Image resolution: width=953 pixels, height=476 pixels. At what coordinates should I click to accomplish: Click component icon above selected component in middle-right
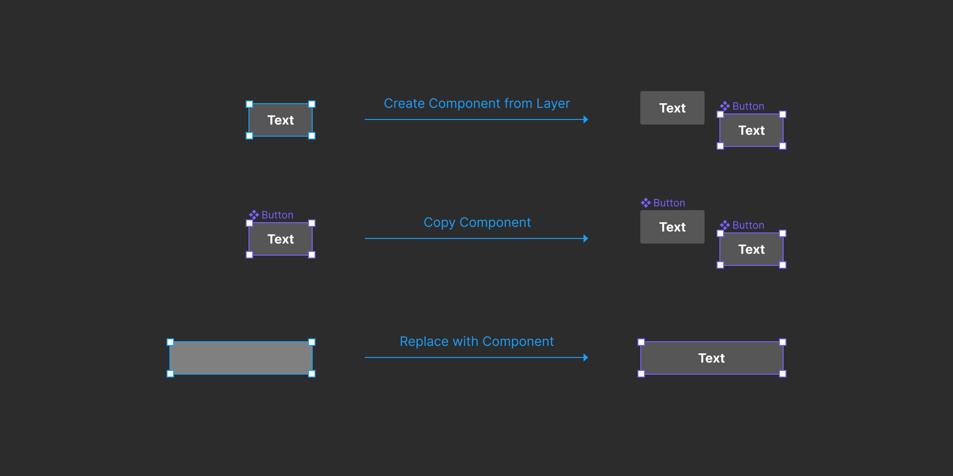[725, 225]
